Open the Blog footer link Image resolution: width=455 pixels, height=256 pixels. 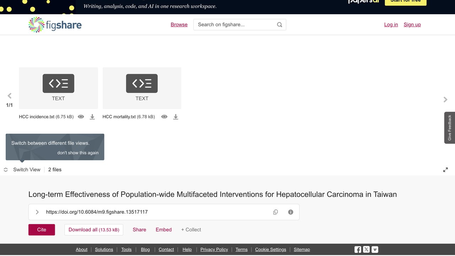(x=145, y=250)
